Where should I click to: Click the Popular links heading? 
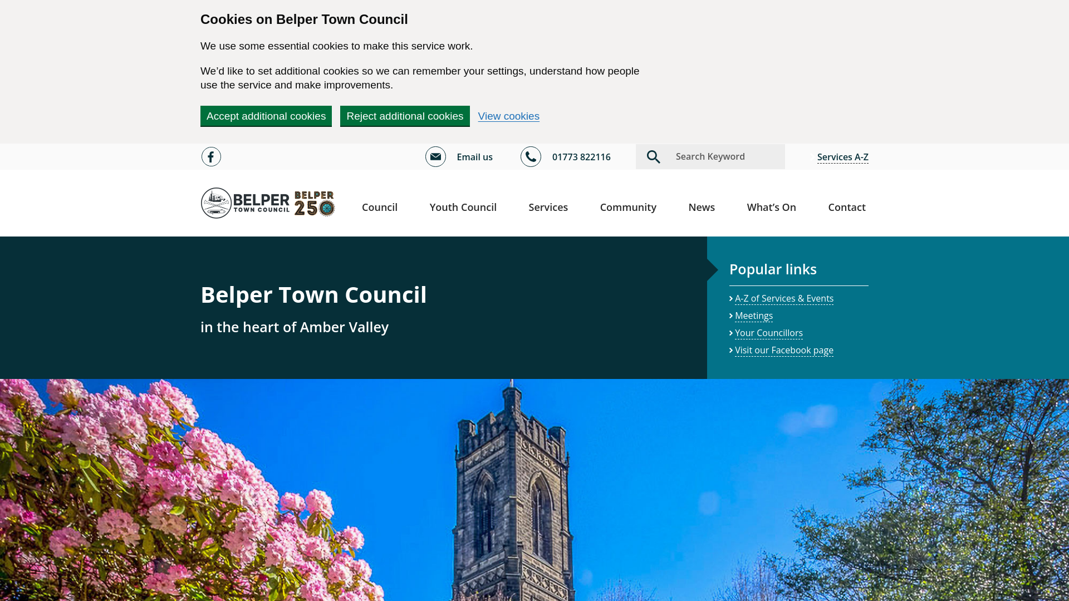click(x=773, y=269)
